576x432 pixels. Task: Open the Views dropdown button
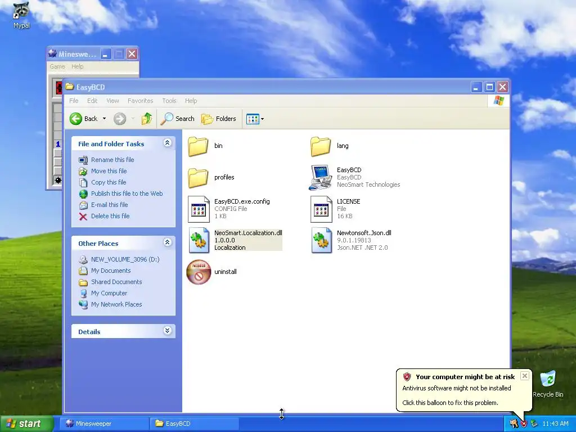[255, 119]
